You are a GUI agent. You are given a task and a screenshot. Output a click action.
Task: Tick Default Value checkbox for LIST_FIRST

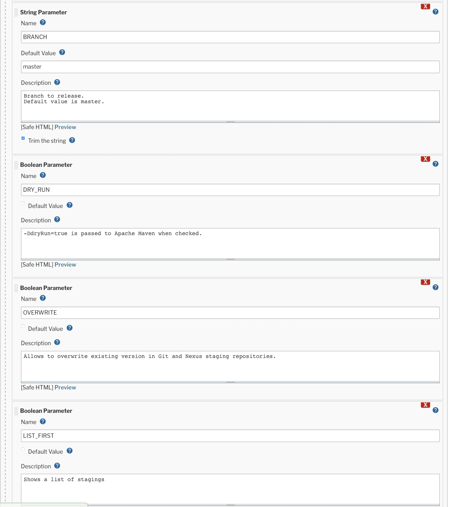[23, 449]
